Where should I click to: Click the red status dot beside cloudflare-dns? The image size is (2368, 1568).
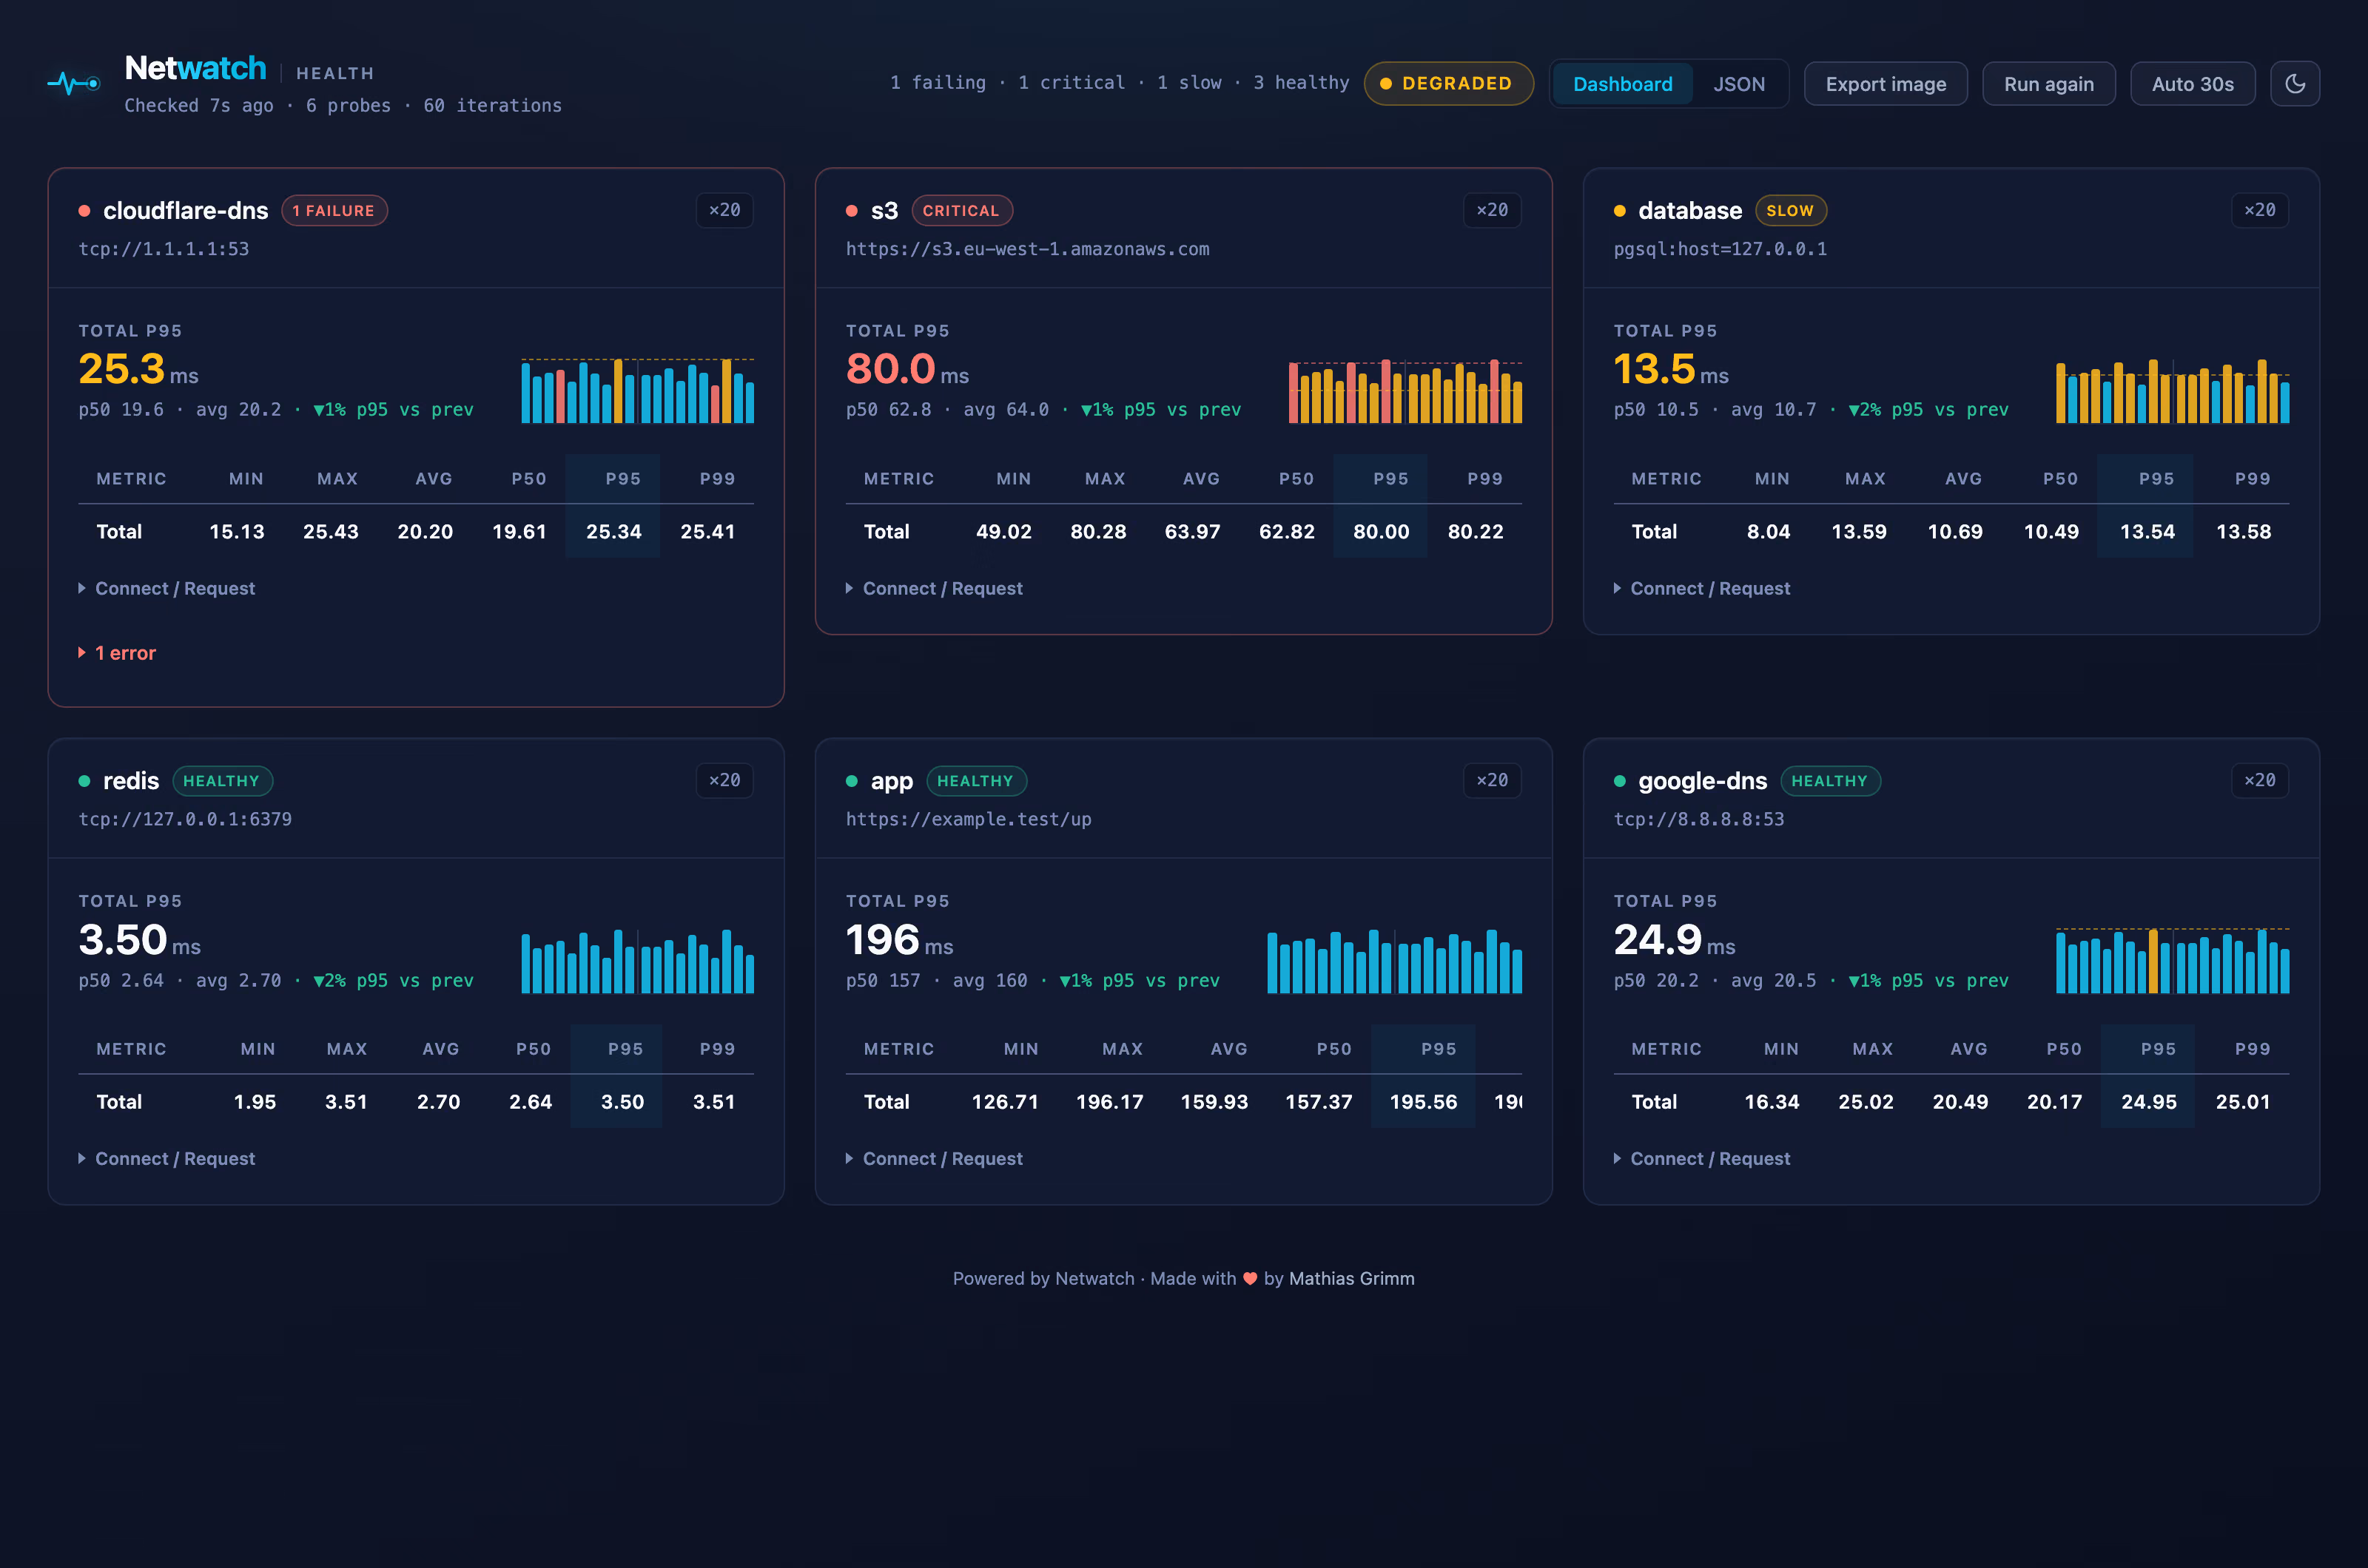(84, 211)
